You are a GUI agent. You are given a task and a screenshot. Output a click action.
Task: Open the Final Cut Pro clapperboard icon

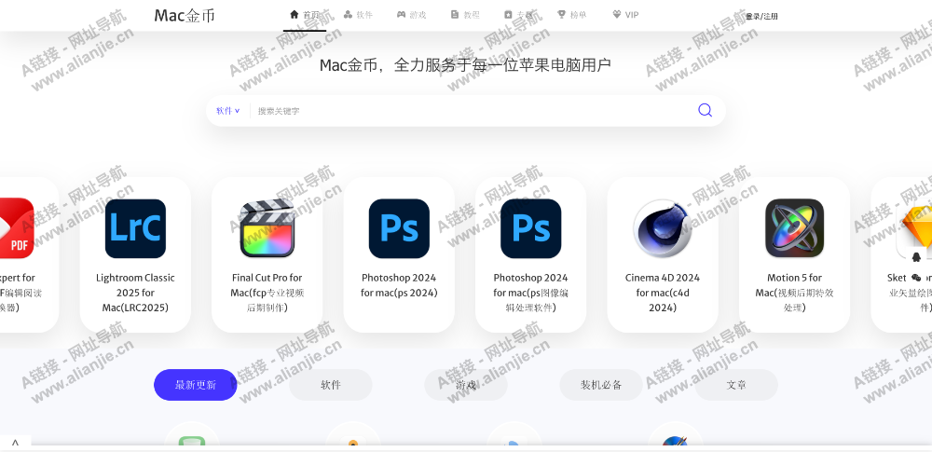[267, 228]
